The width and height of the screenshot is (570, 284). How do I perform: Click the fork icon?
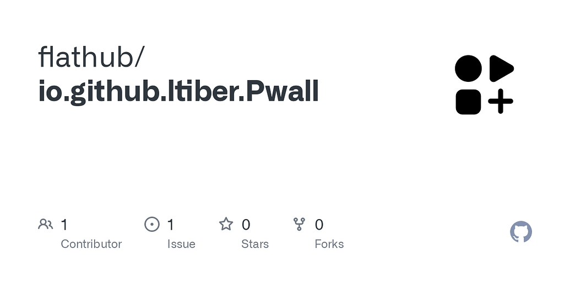click(299, 224)
